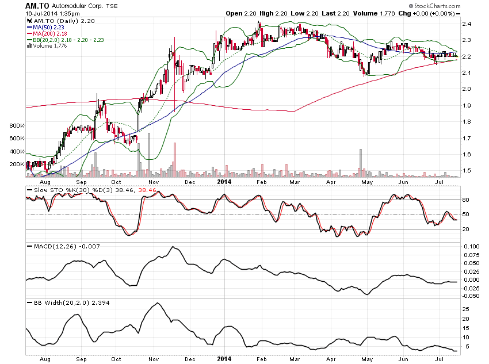This screenshot has height=364, width=489.
Task: Click the 50 midline label on stochastic axis
Action: pyautogui.click(x=465, y=214)
